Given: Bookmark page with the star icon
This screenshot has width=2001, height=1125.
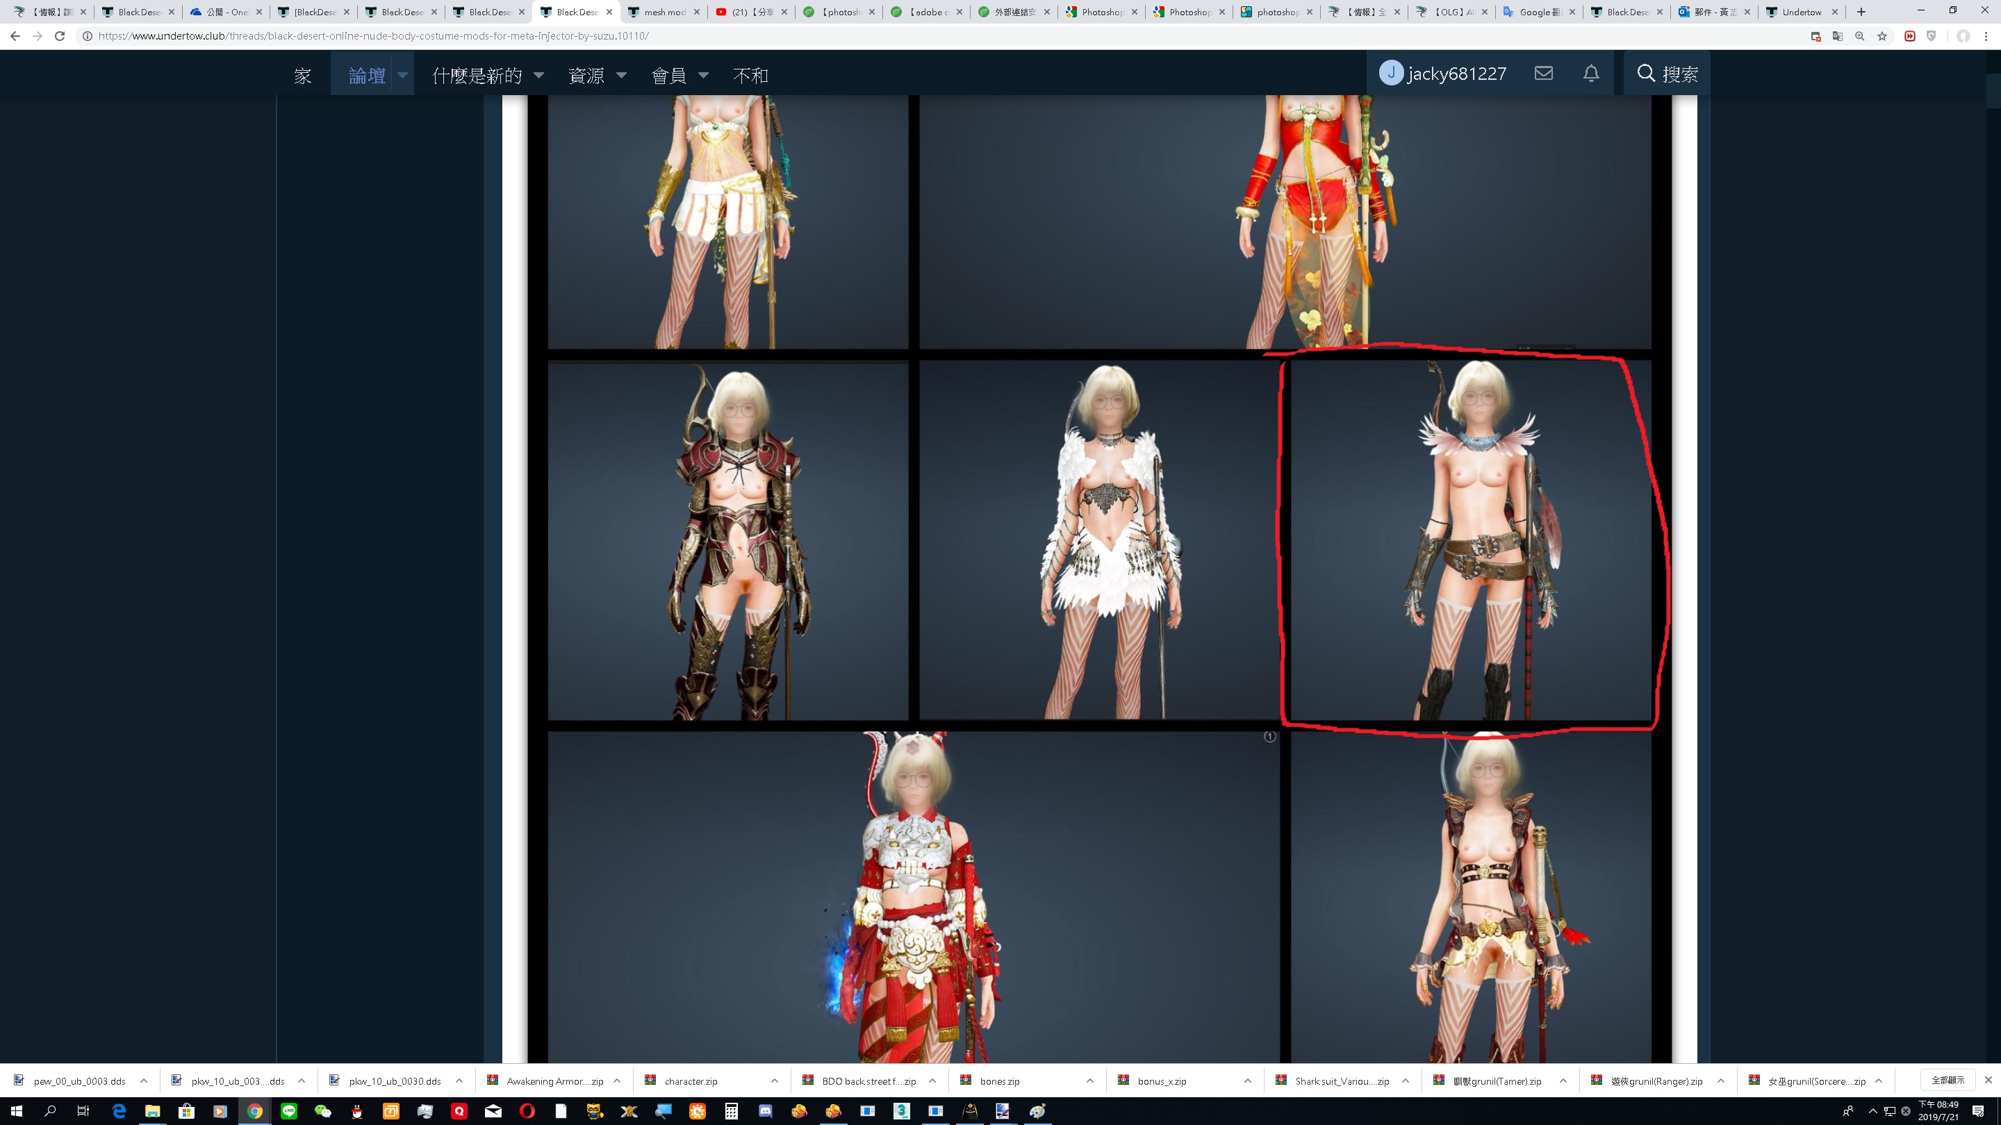Looking at the screenshot, I should 1882,35.
